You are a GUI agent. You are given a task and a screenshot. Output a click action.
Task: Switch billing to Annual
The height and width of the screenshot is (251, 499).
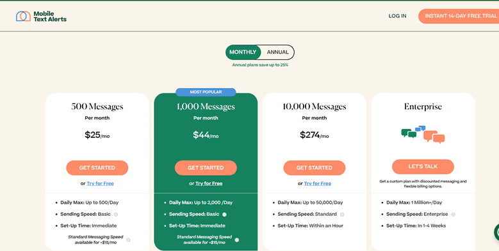[x=278, y=52]
